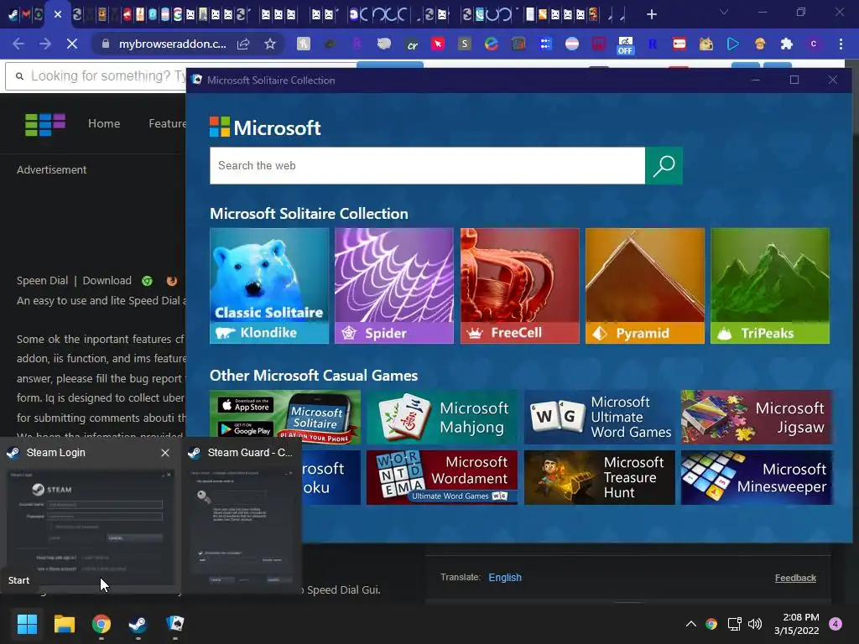
Task: Click the site search box 'Looking for something?'
Action: click(96, 75)
